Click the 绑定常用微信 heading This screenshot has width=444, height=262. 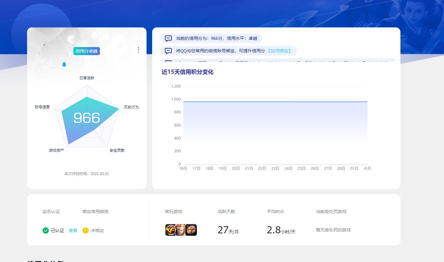tap(96, 212)
